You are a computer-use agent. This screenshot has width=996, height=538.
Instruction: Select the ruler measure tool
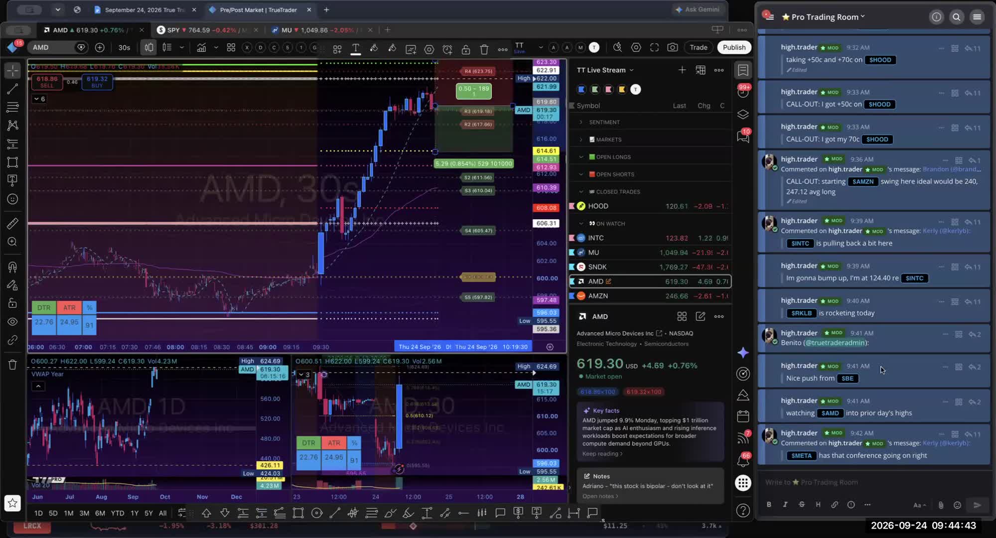click(x=12, y=223)
